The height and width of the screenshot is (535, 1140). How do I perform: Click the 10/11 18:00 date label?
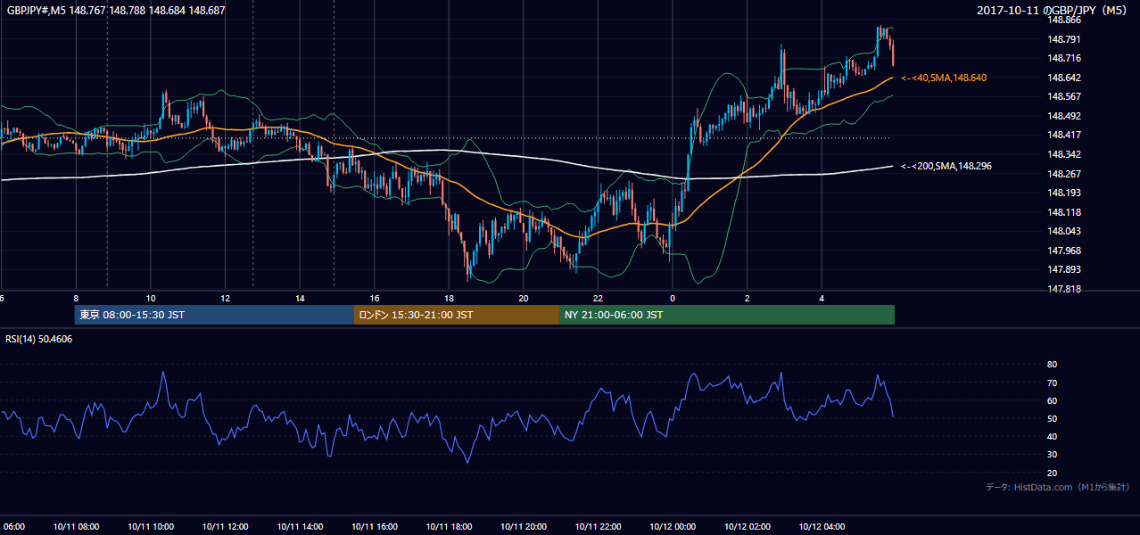[x=449, y=526]
